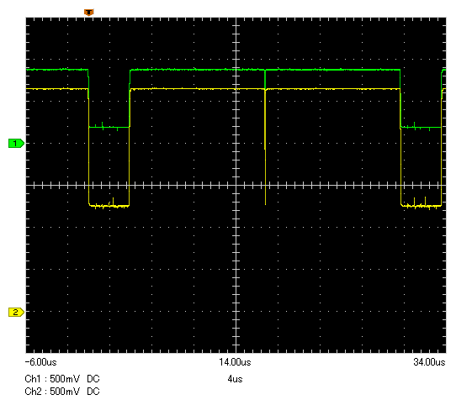Click the Ch1 : 500mV DC label
The width and height of the screenshot is (472, 400).
pos(62,379)
